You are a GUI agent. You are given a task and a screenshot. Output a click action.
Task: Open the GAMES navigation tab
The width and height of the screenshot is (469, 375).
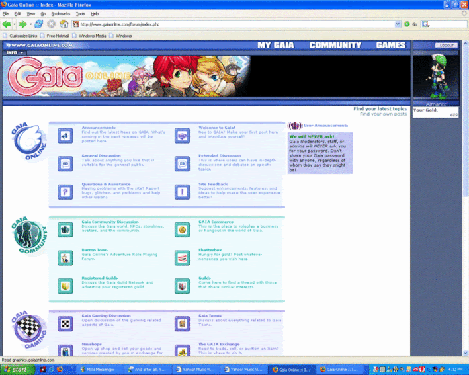tap(391, 45)
